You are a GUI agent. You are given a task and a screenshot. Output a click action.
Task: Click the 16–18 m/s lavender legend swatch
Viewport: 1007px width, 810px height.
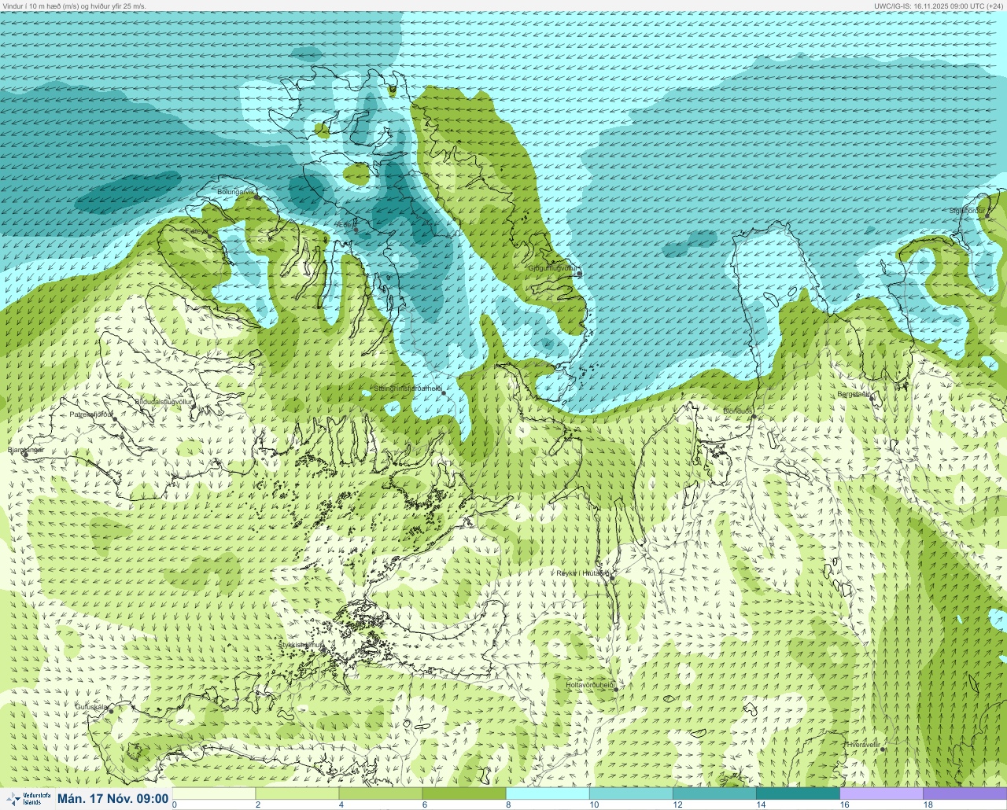(x=881, y=793)
